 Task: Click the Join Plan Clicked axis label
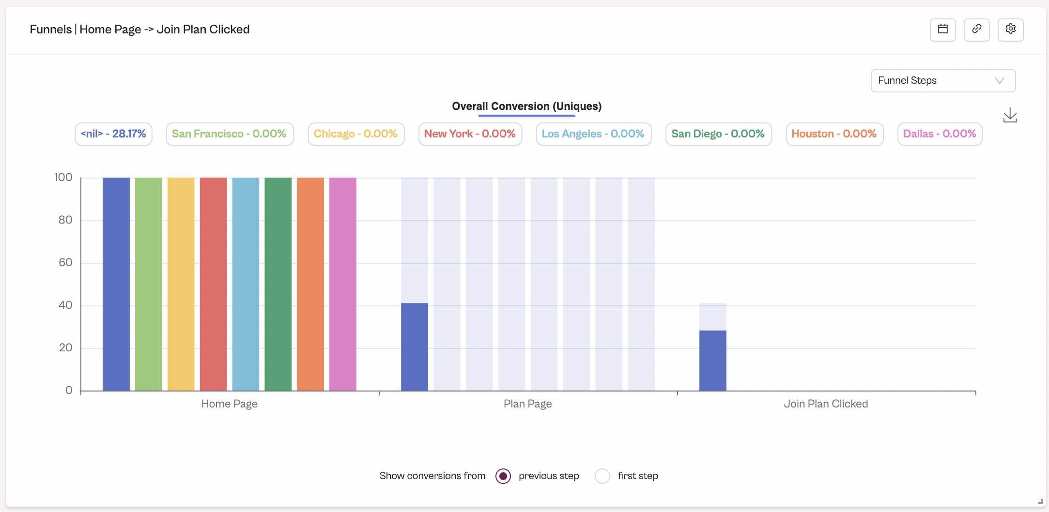coord(826,404)
